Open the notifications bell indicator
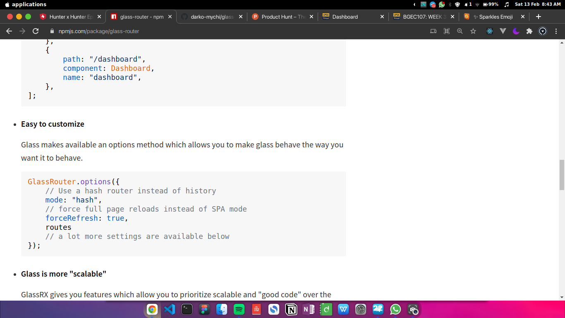The width and height of the screenshot is (565, 318). (468, 4)
